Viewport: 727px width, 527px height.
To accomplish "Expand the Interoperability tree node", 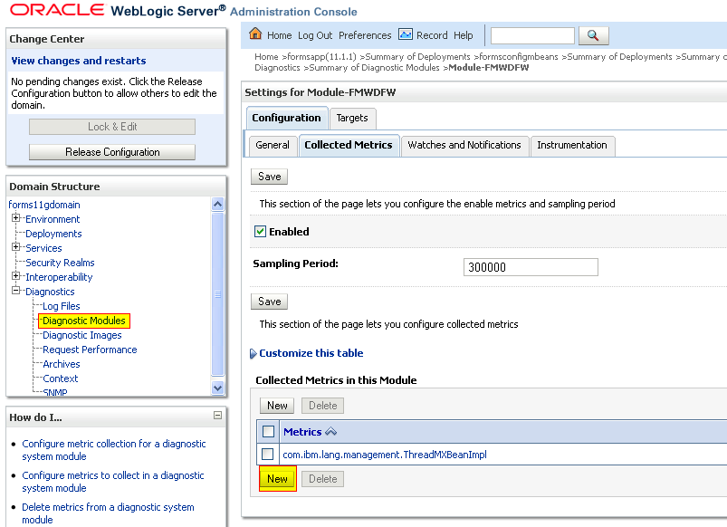I will (15, 276).
